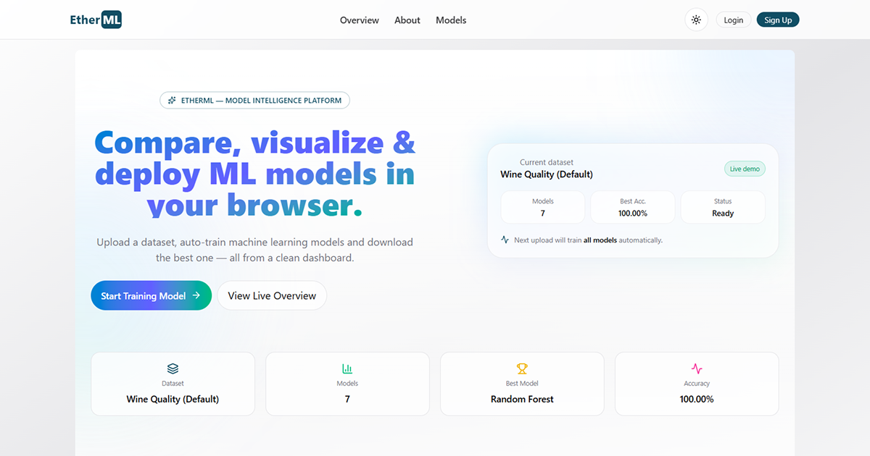Click the Wine Quality (Default) dataset card
The height and width of the screenshot is (456, 870).
coord(173,384)
